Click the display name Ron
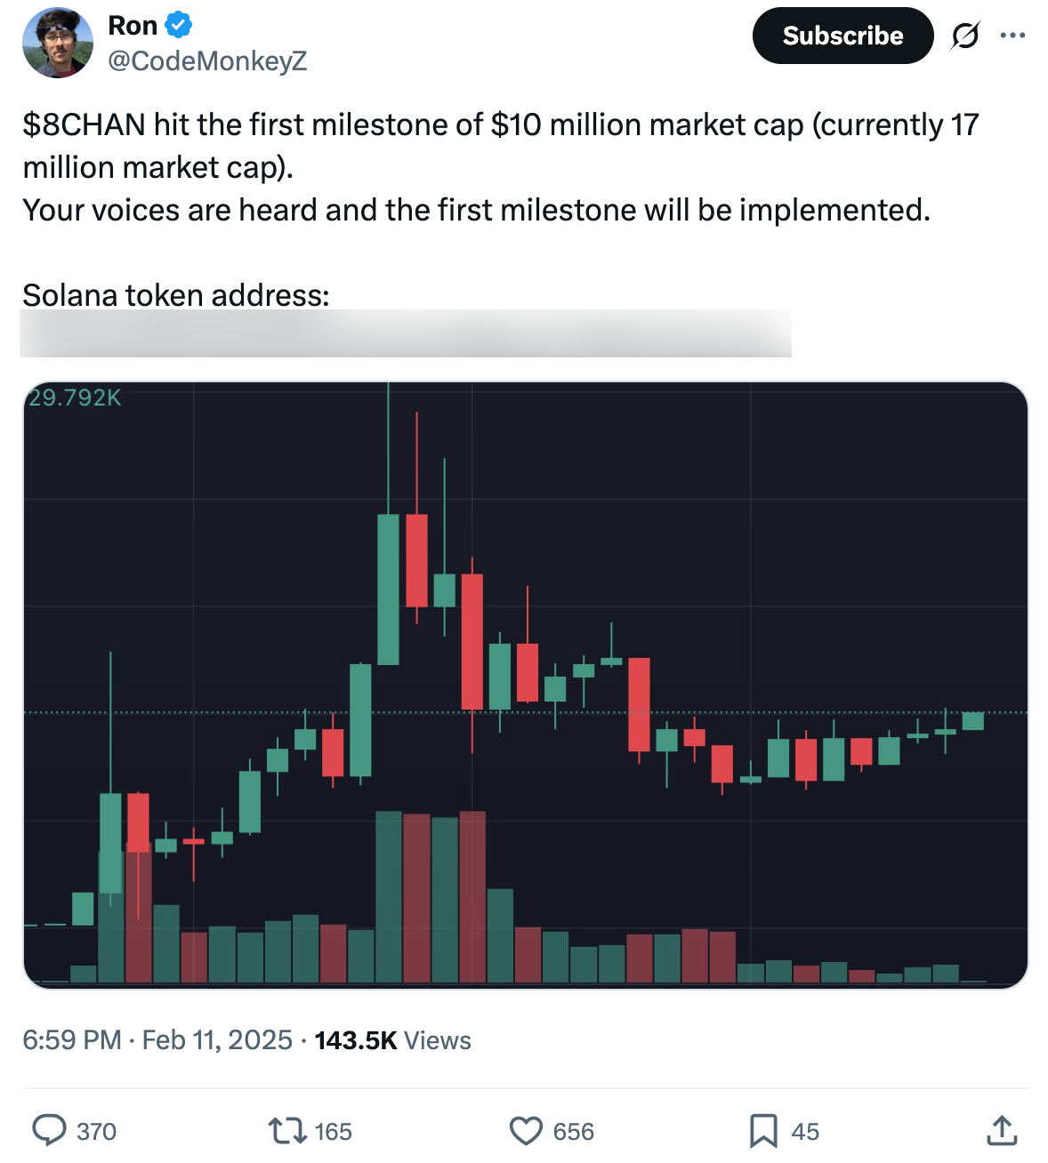The height and width of the screenshot is (1163, 1048). (x=133, y=26)
